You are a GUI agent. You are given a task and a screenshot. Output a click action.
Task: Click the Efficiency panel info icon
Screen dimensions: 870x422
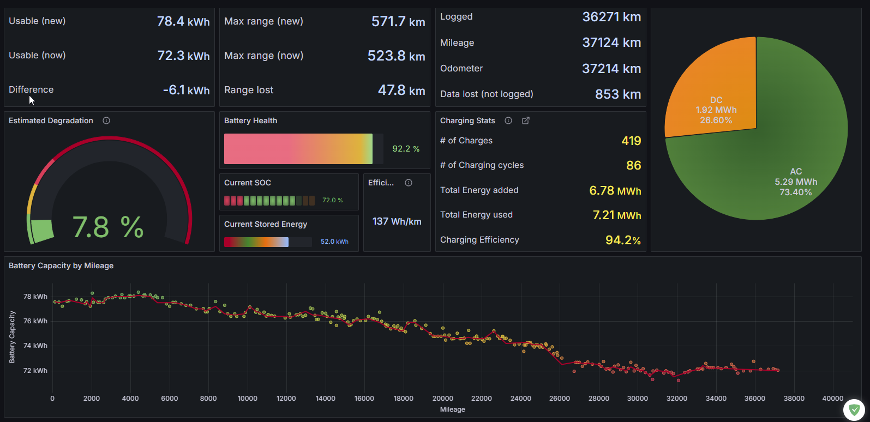409,183
